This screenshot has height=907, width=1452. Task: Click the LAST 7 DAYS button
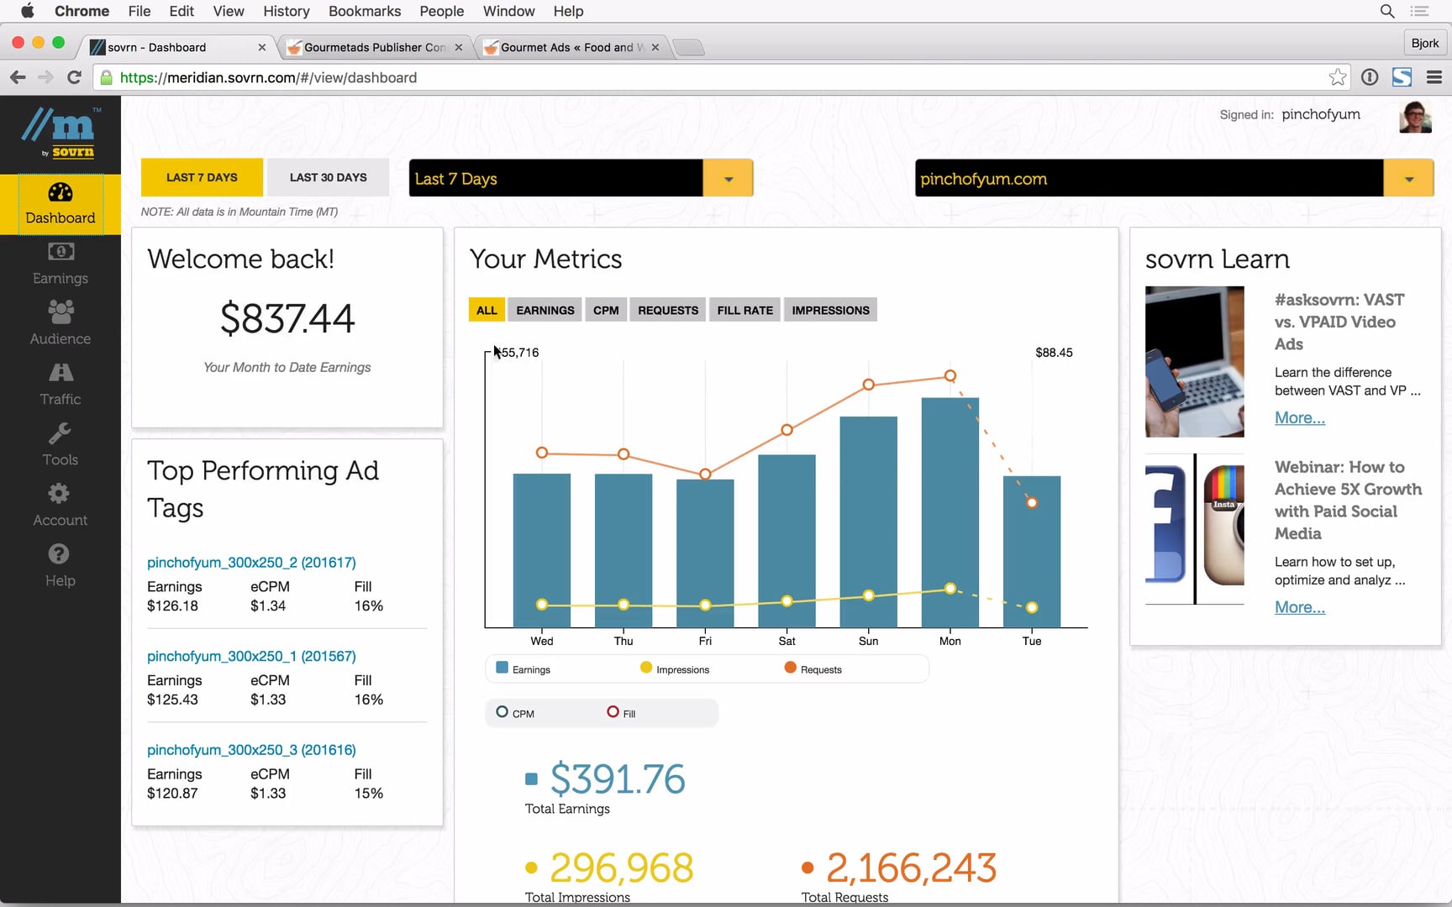click(x=202, y=177)
